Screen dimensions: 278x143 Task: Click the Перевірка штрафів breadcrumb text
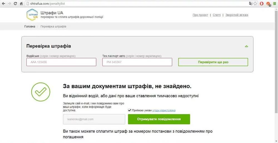coord(53,27)
